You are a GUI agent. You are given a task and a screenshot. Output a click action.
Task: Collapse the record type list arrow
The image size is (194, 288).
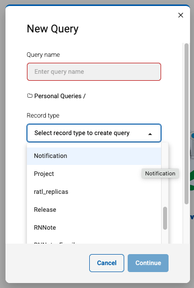click(x=150, y=134)
